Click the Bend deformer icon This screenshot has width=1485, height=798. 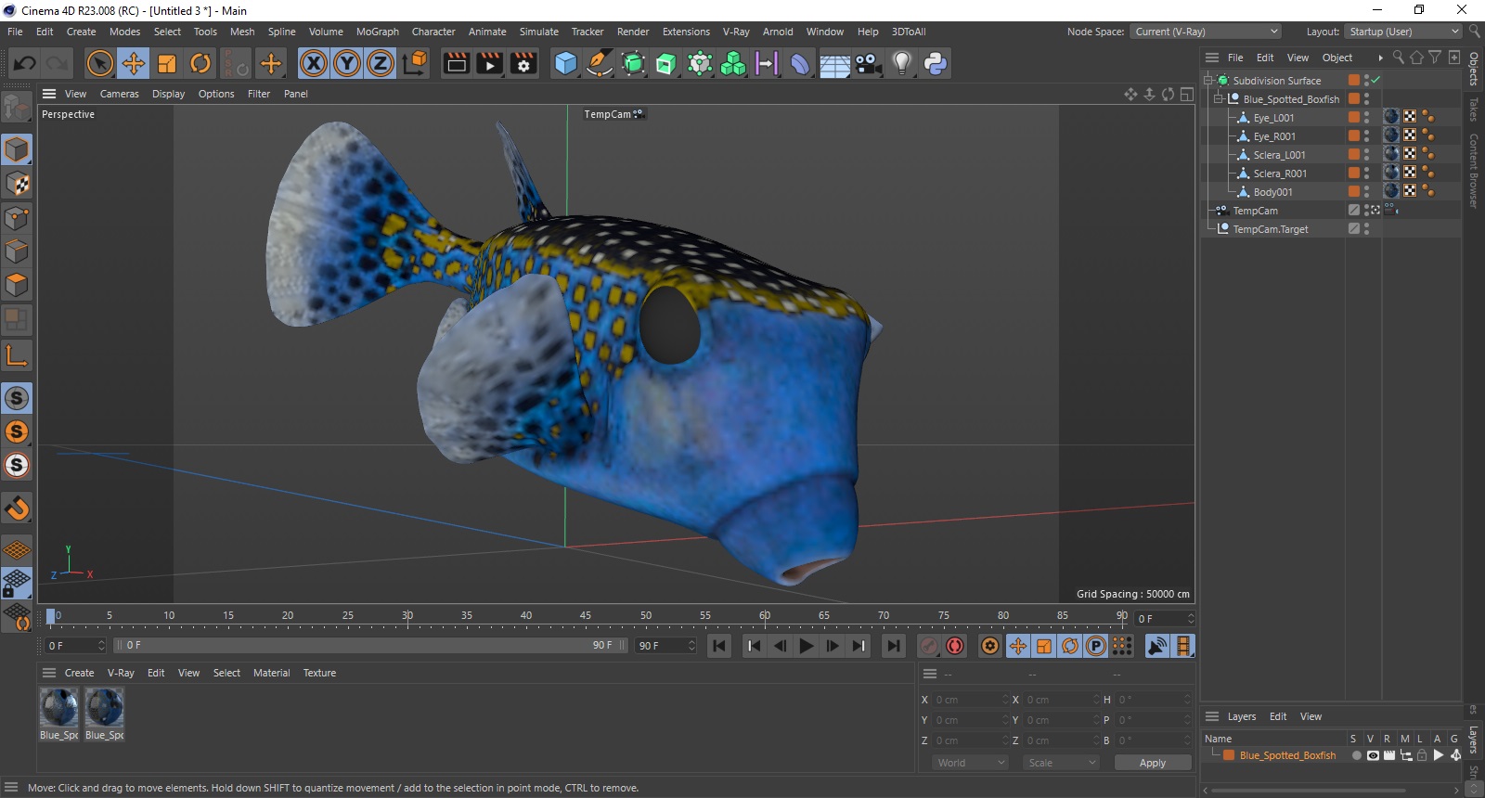point(800,63)
